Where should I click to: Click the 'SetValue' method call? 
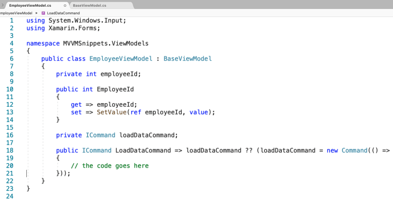tap(112, 112)
